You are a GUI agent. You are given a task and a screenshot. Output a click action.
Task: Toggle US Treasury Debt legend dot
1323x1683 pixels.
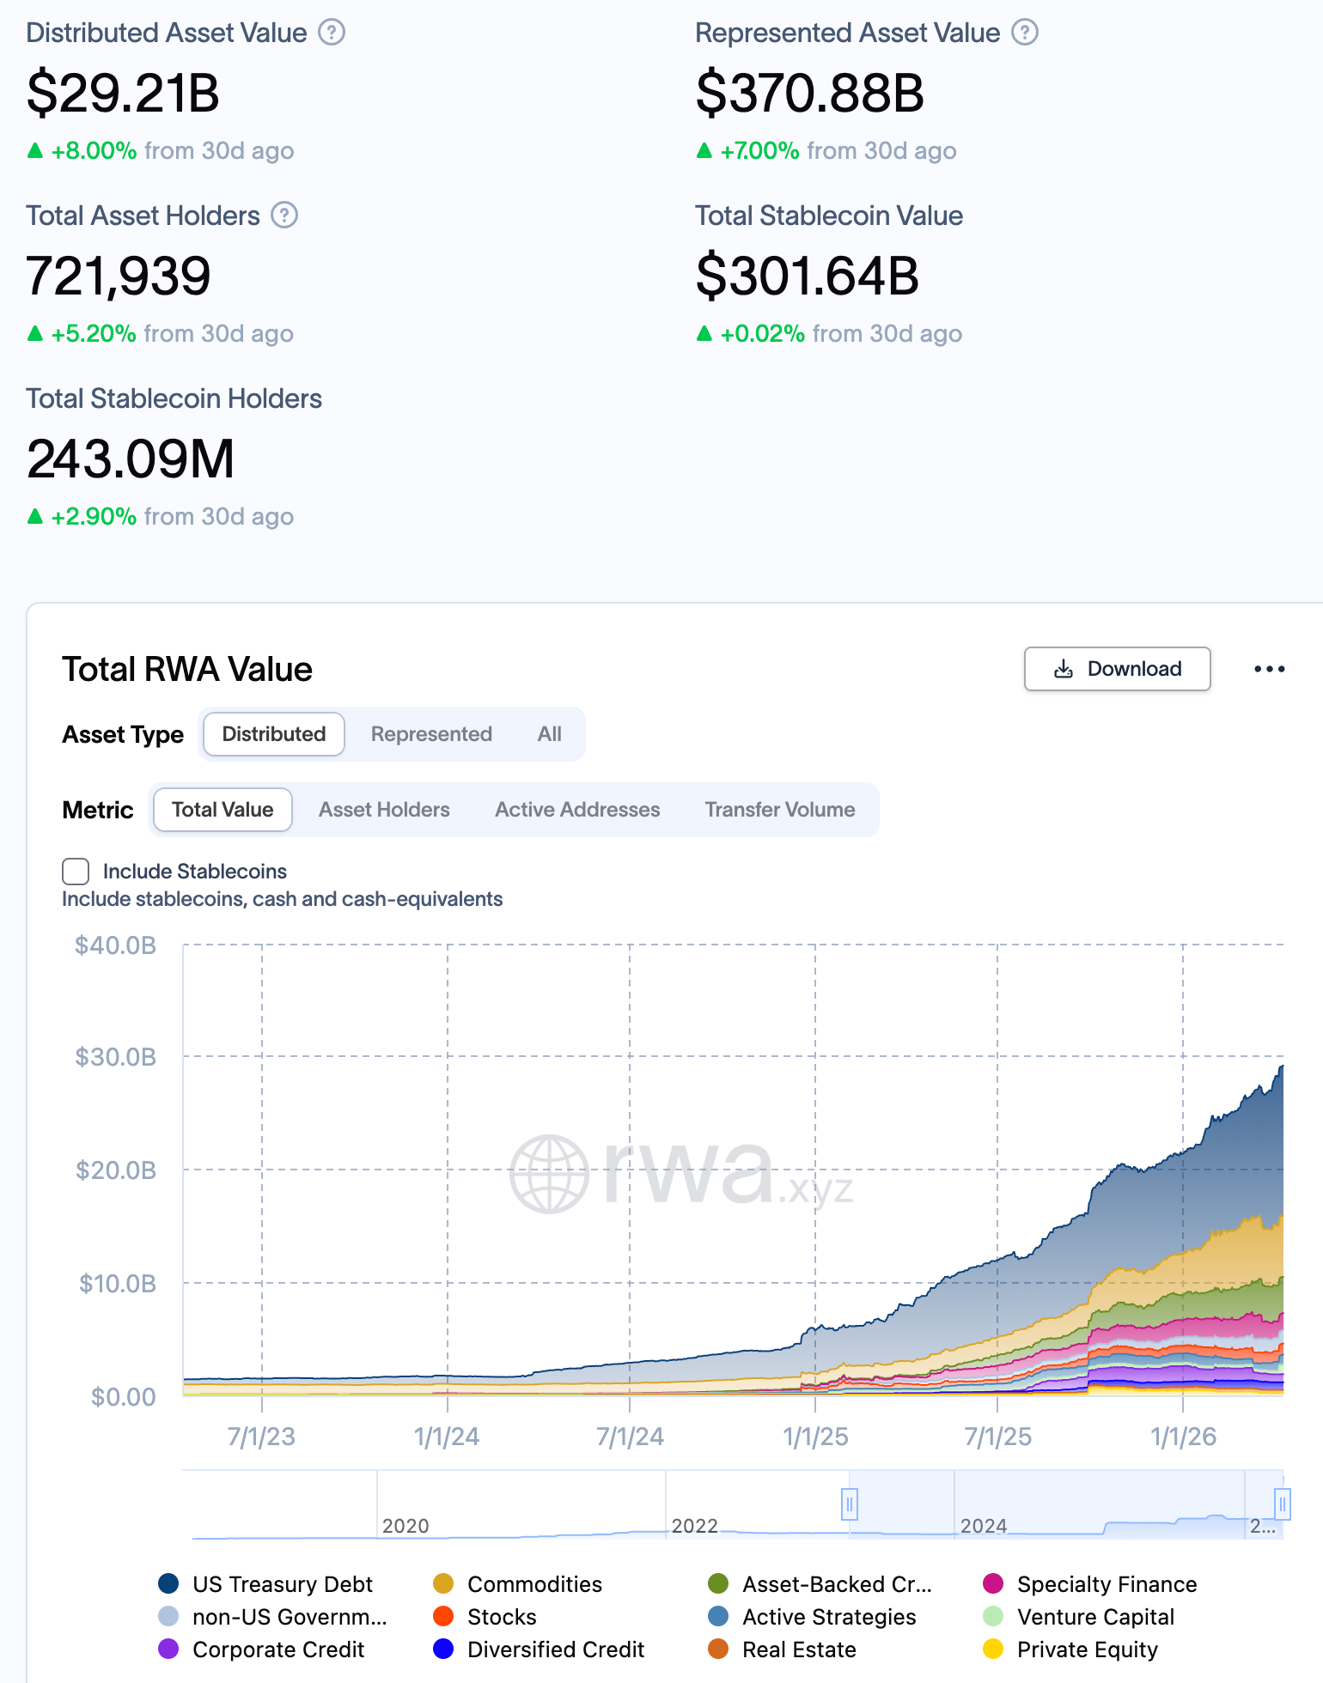pyautogui.click(x=169, y=1583)
